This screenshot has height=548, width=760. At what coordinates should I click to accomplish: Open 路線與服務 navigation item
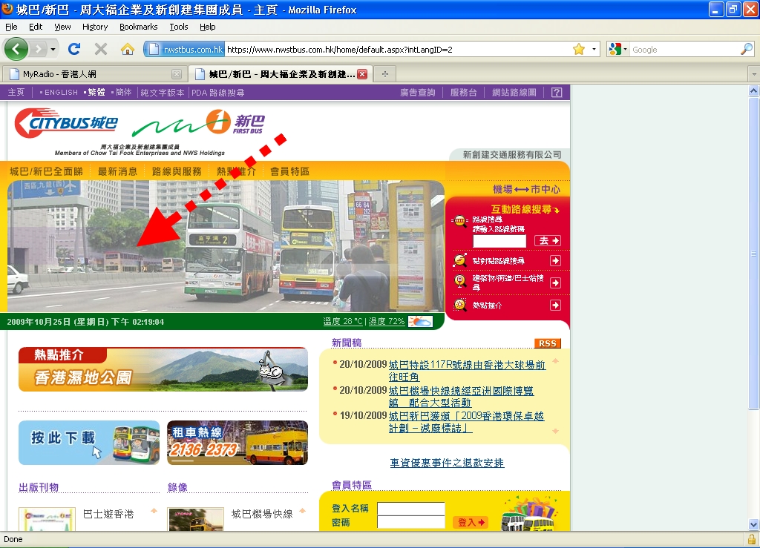[177, 171]
